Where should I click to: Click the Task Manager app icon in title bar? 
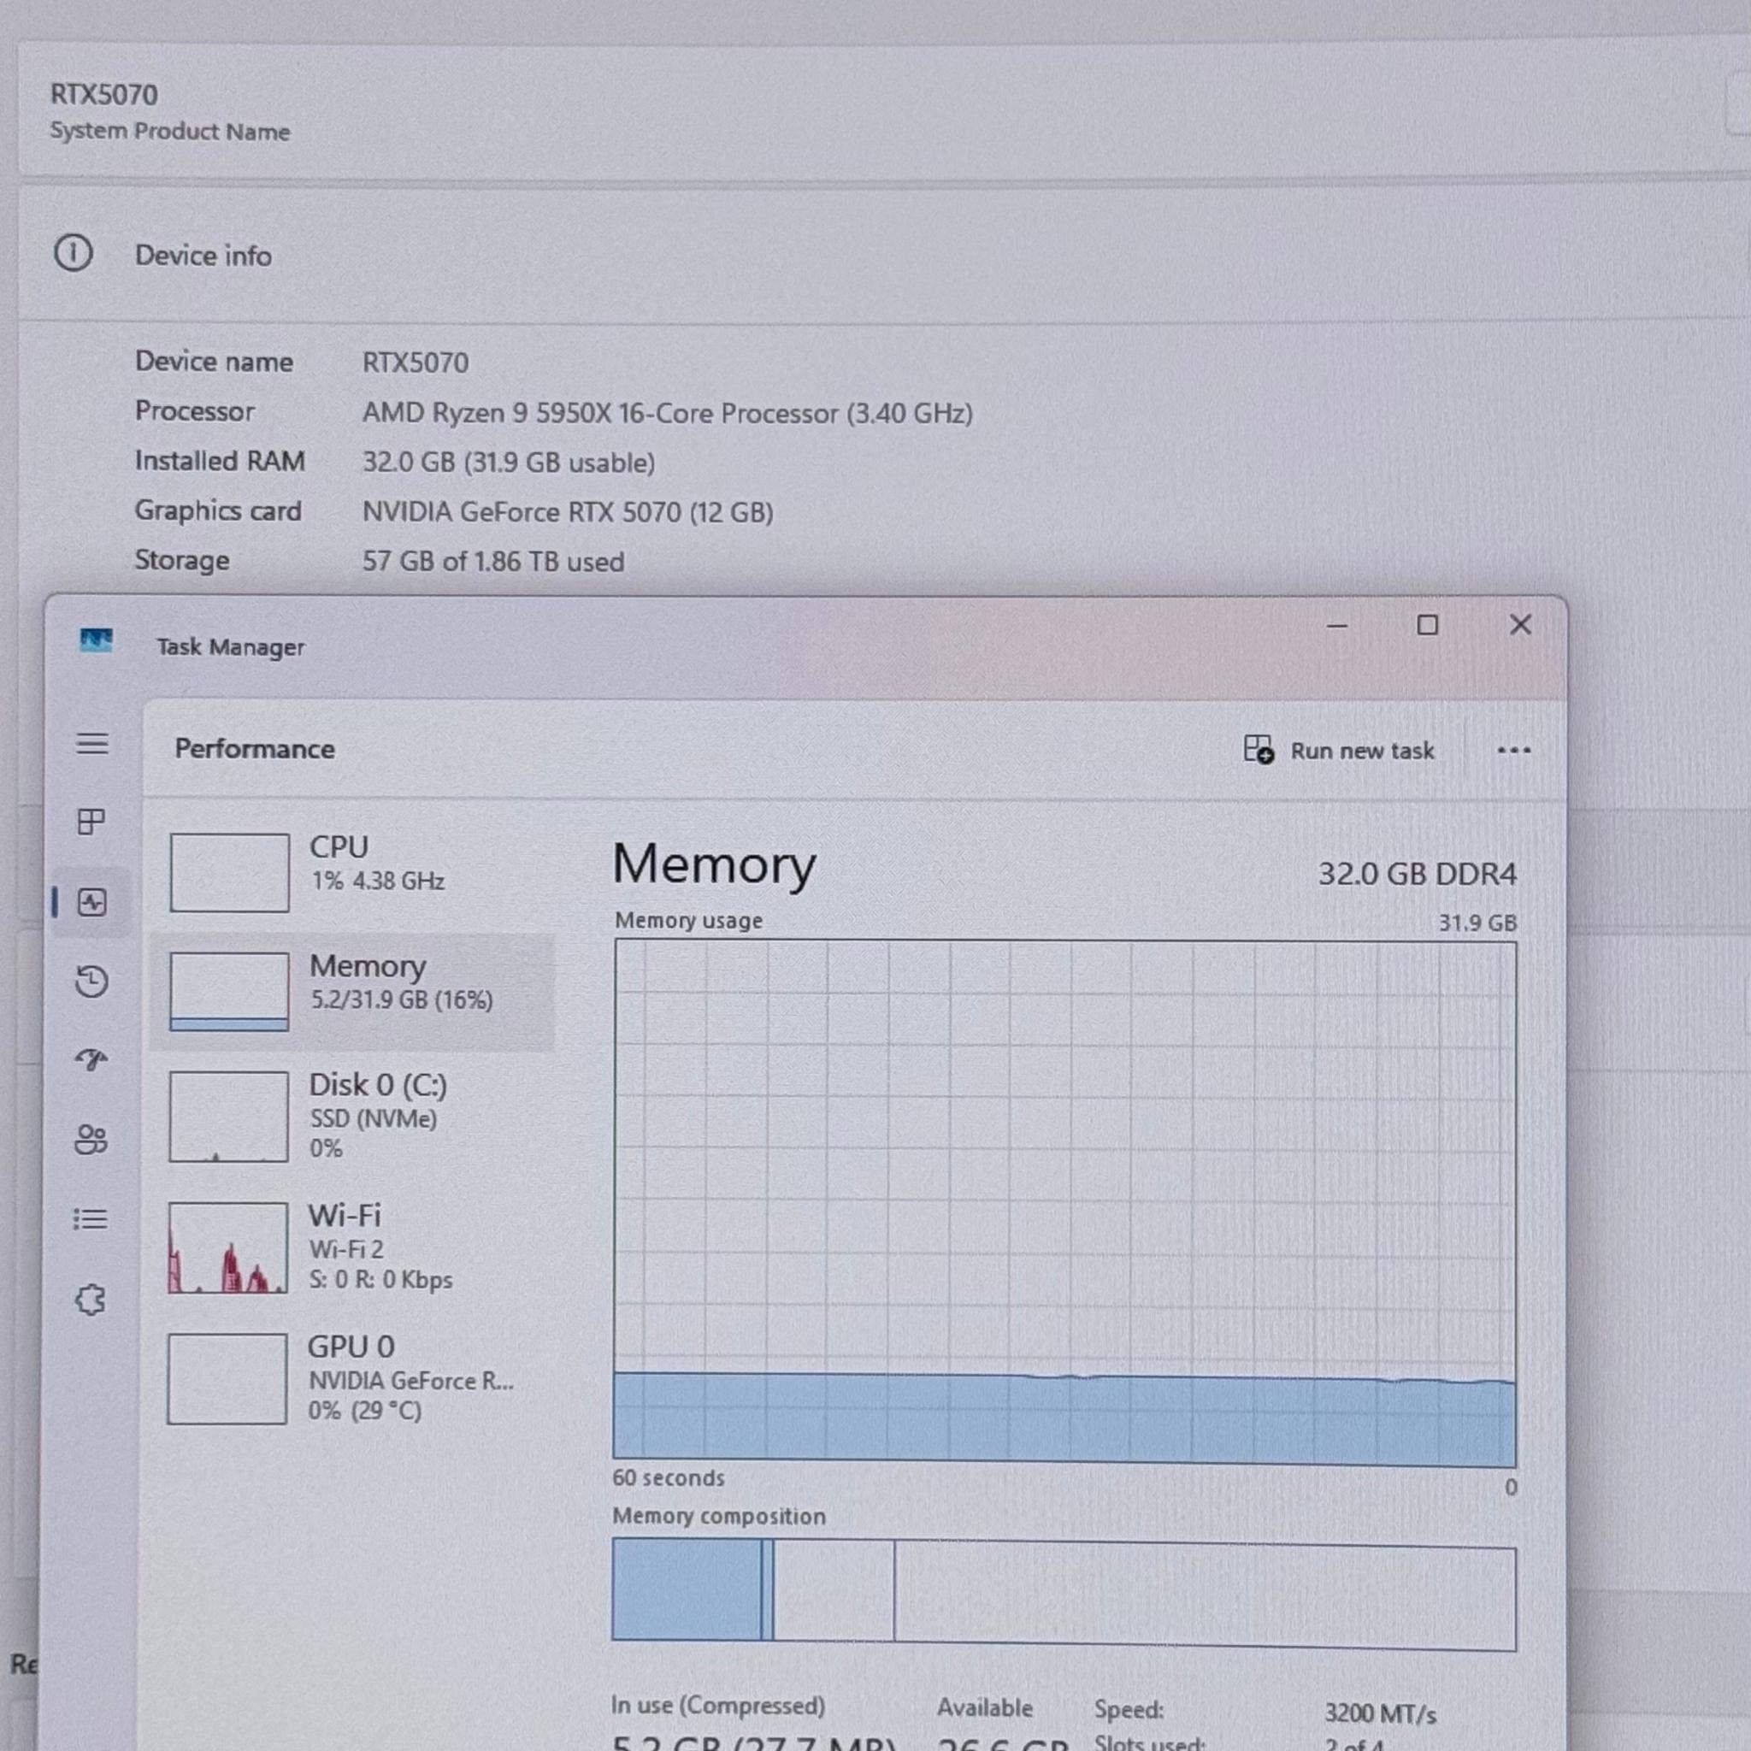tap(96, 642)
